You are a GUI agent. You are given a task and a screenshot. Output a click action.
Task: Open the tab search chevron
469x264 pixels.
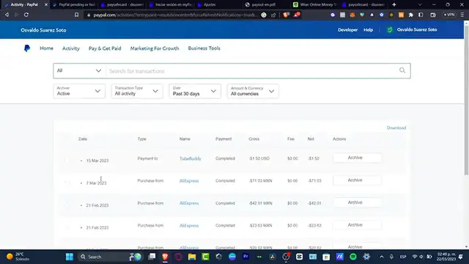coord(420,4)
